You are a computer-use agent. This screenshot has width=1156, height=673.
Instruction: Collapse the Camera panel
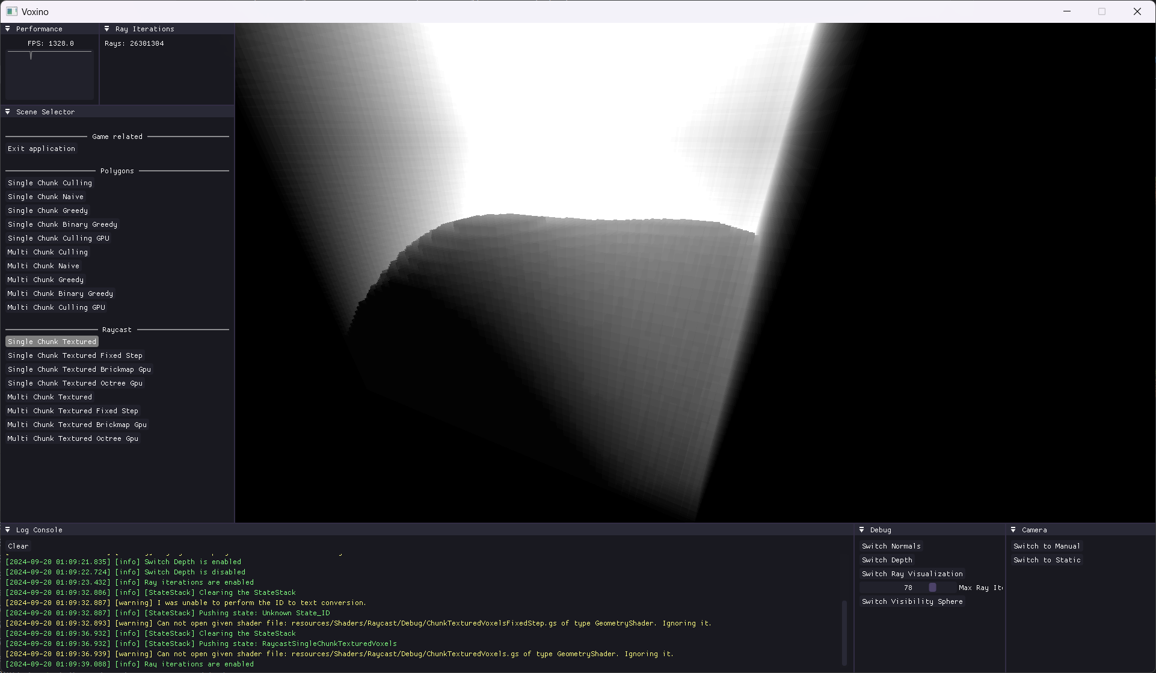[x=1013, y=530]
